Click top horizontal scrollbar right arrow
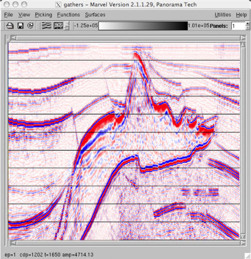Screen dimensions: 251x259 [243, 38]
